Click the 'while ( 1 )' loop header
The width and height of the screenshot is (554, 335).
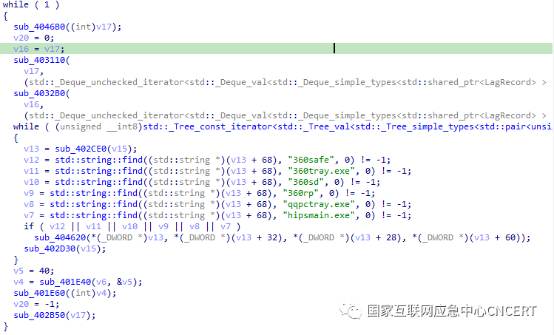pyautogui.click(x=31, y=5)
